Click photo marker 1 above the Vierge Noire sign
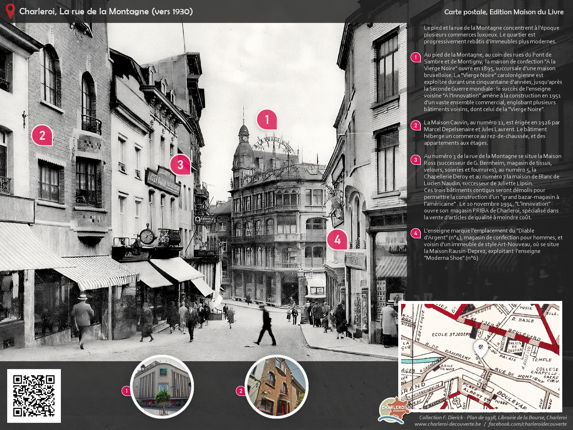This screenshot has height=430, width=573. [x=267, y=119]
